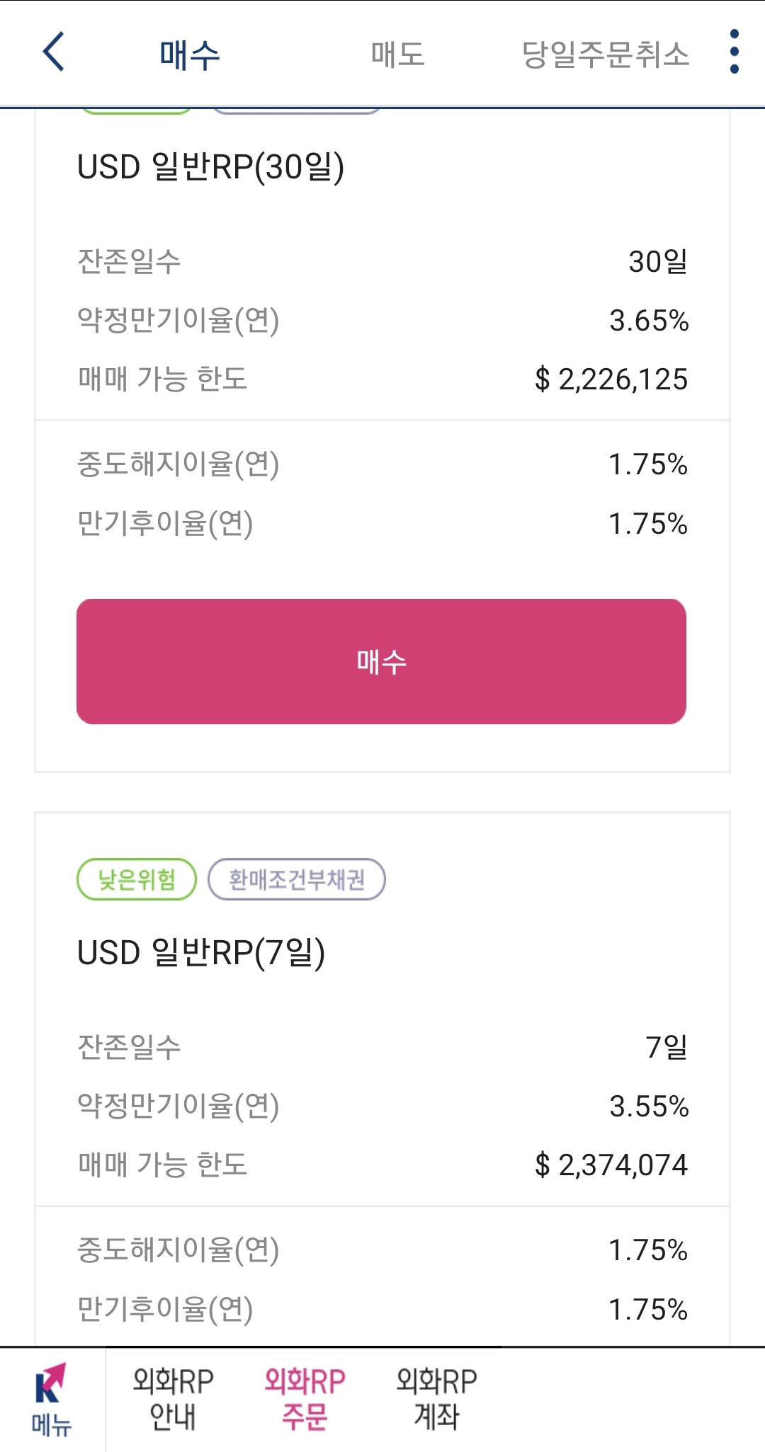Open the 당일주문취소 tab

(606, 55)
